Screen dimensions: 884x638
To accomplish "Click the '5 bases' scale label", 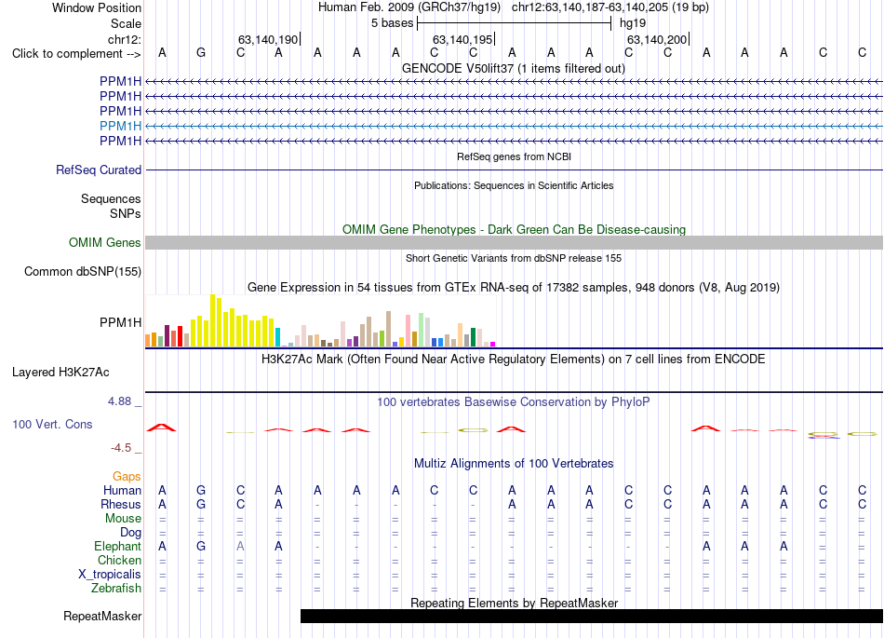I will coord(392,23).
